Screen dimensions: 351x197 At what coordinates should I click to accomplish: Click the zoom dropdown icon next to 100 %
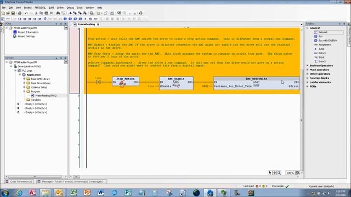(297, 173)
